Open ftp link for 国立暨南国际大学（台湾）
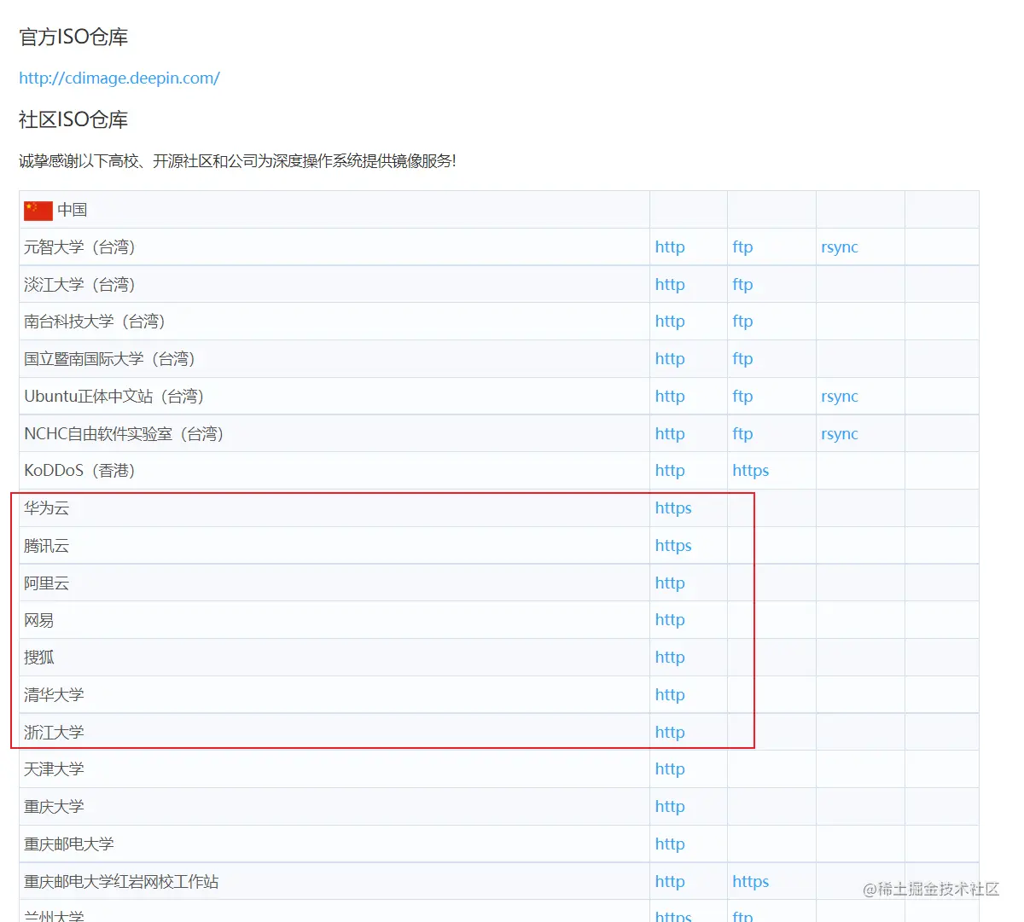This screenshot has width=1024, height=922. (742, 359)
